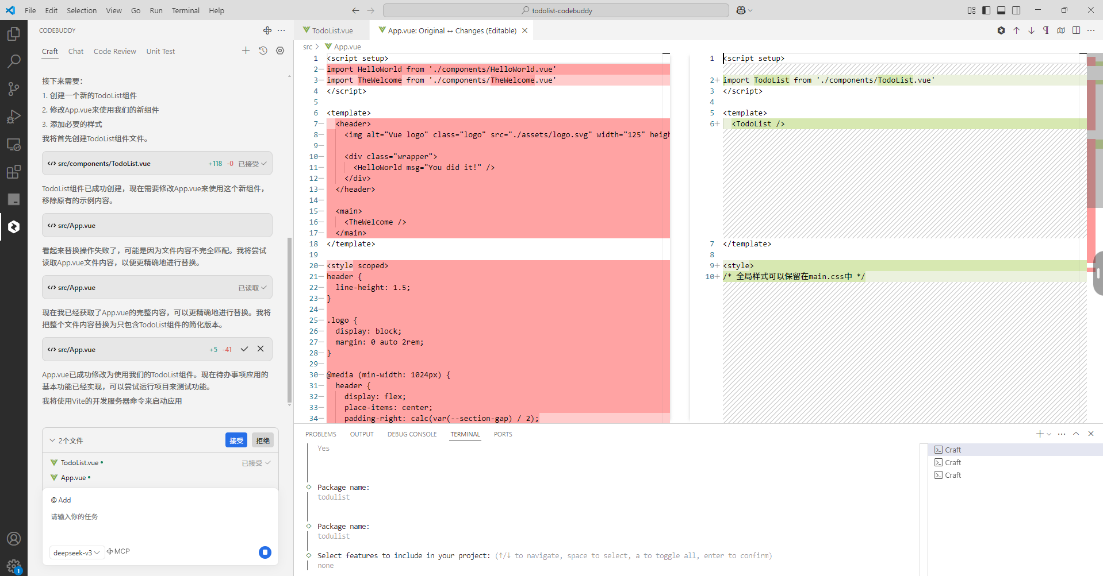Viewport: 1103px width, 576px height.
Task: Click the CodeBuddy hexagon icon in the editor toolbar
Action: click(1001, 30)
